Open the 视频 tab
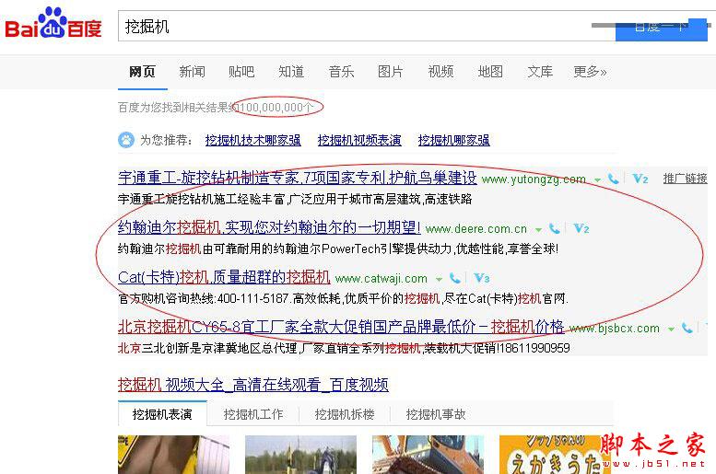 pyautogui.click(x=440, y=72)
